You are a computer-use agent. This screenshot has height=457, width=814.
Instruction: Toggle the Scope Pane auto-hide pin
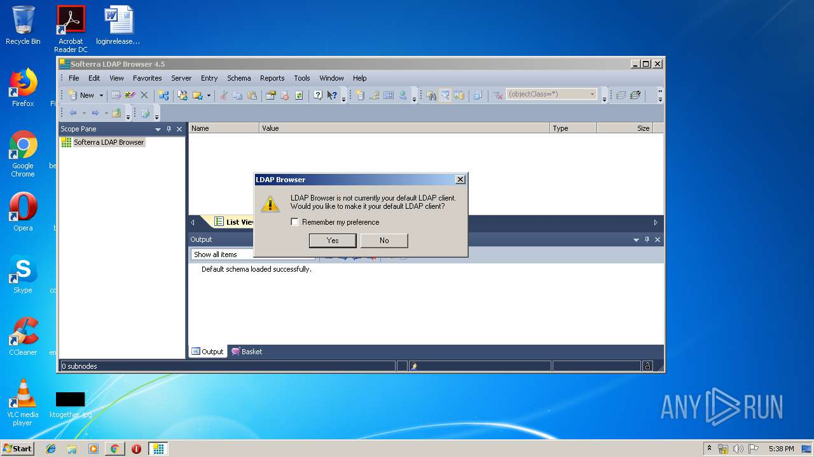(169, 129)
